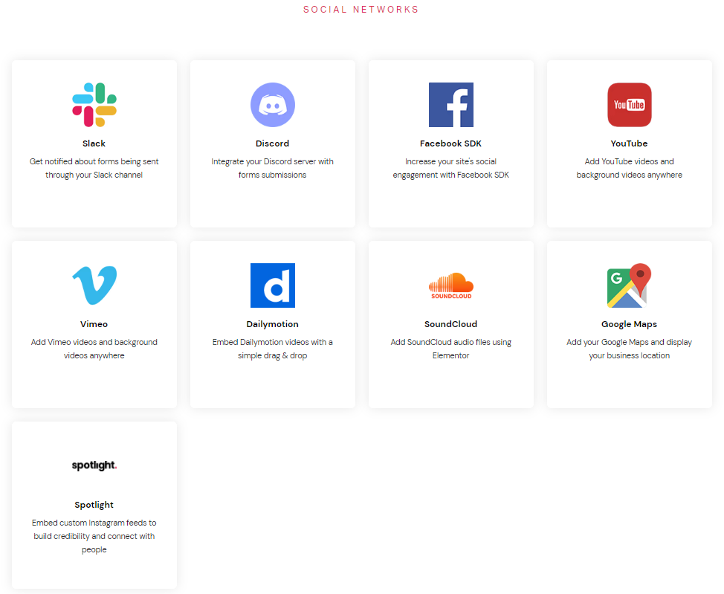Click text 'Increase your site's social'
Screen dimensions: 724x594
450,161
